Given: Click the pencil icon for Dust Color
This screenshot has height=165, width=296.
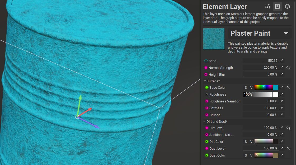Looking at the screenshot, I should point(282,155).
